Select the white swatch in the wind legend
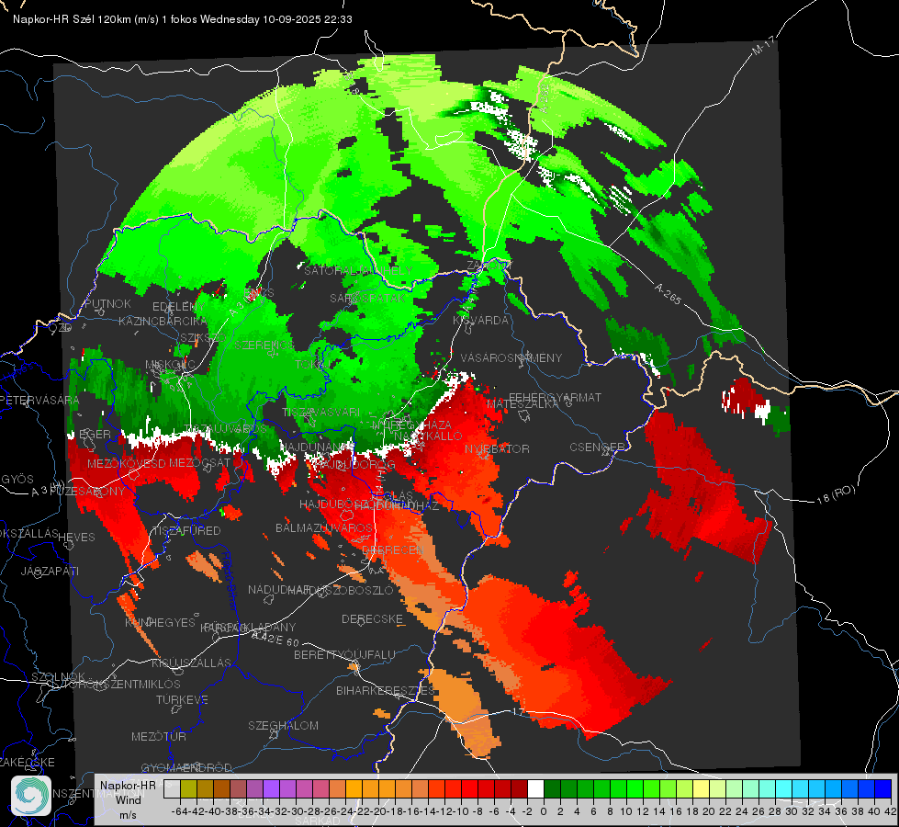The image size is (899, 827). tap(535, 788)
